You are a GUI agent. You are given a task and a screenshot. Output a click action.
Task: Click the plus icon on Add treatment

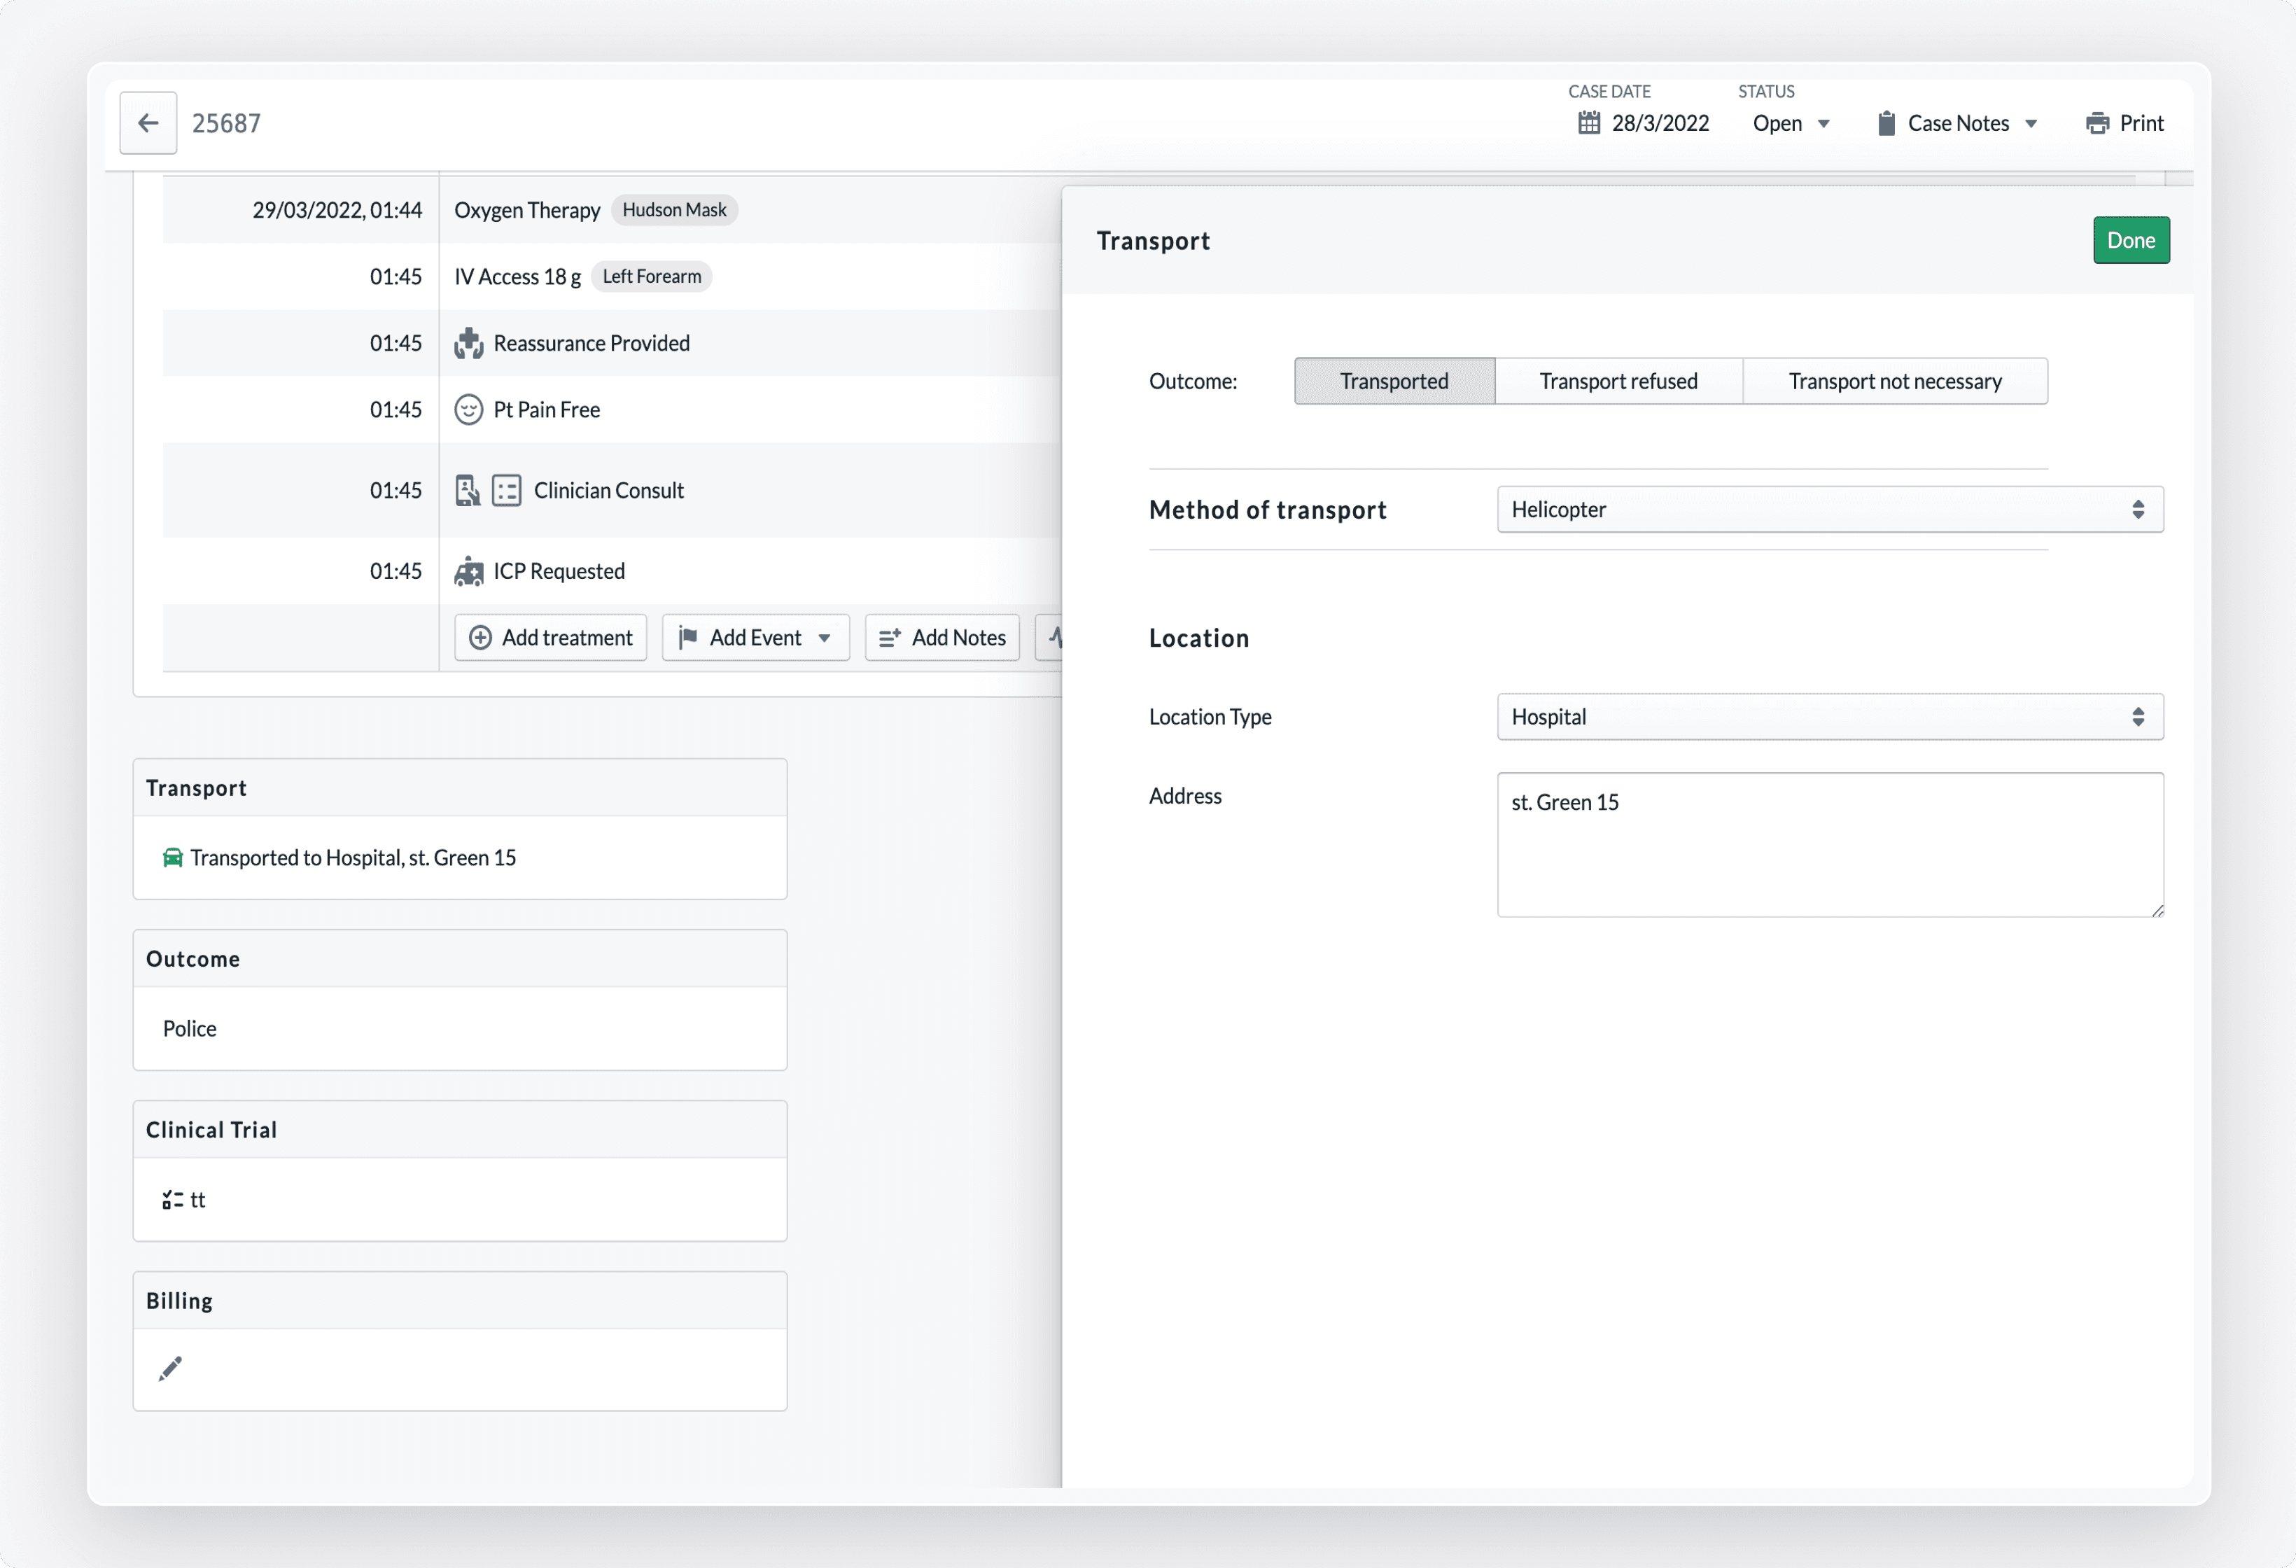480,637
